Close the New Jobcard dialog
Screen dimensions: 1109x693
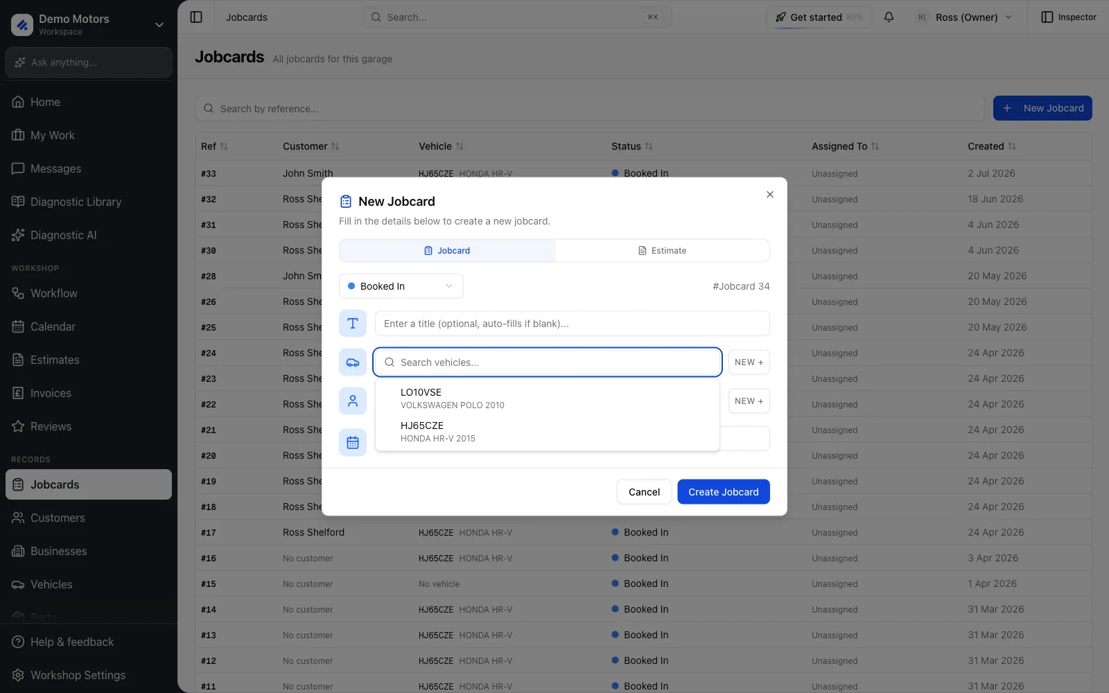click(770, 195)
